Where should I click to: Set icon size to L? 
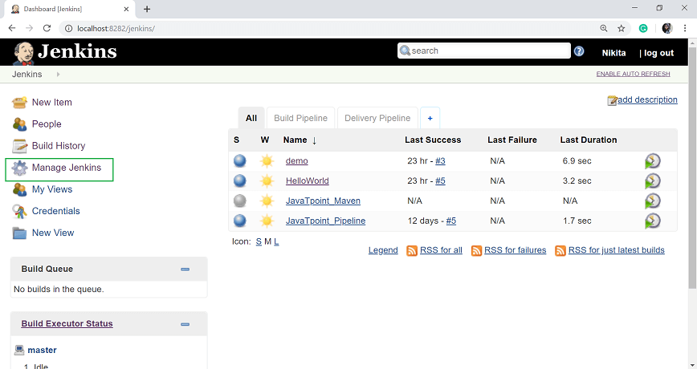point(276,242)
